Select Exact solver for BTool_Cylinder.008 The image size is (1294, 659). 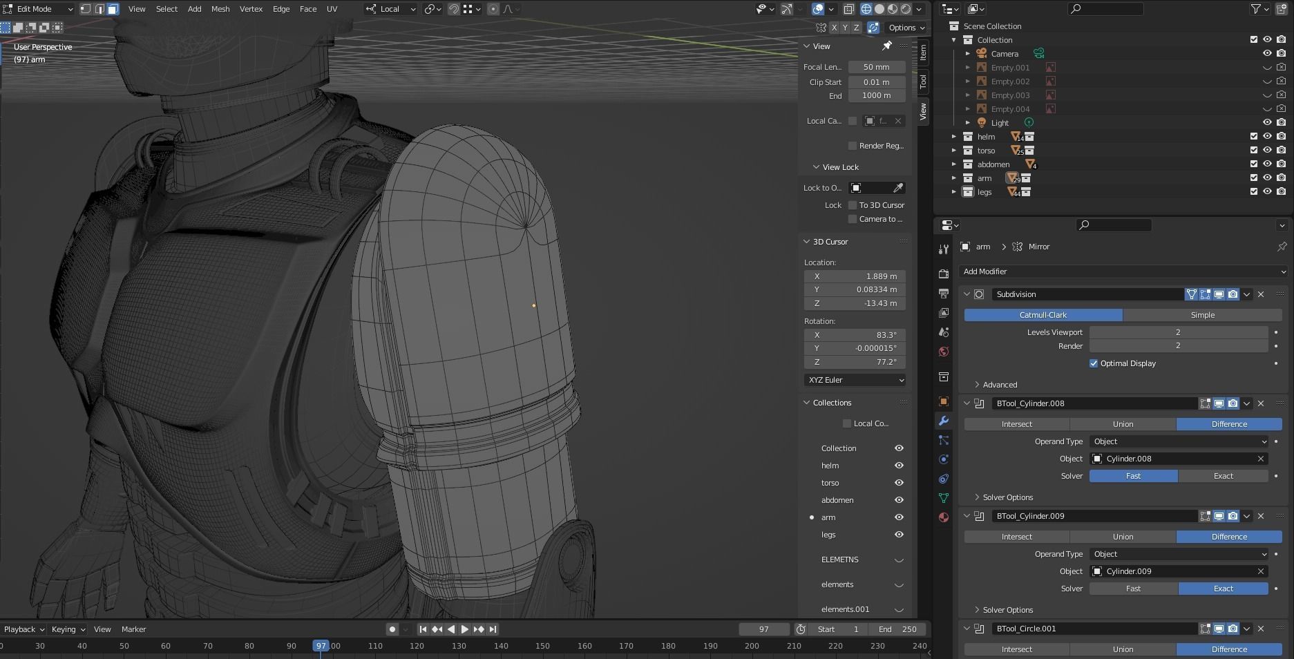(x=1223, y=476)
